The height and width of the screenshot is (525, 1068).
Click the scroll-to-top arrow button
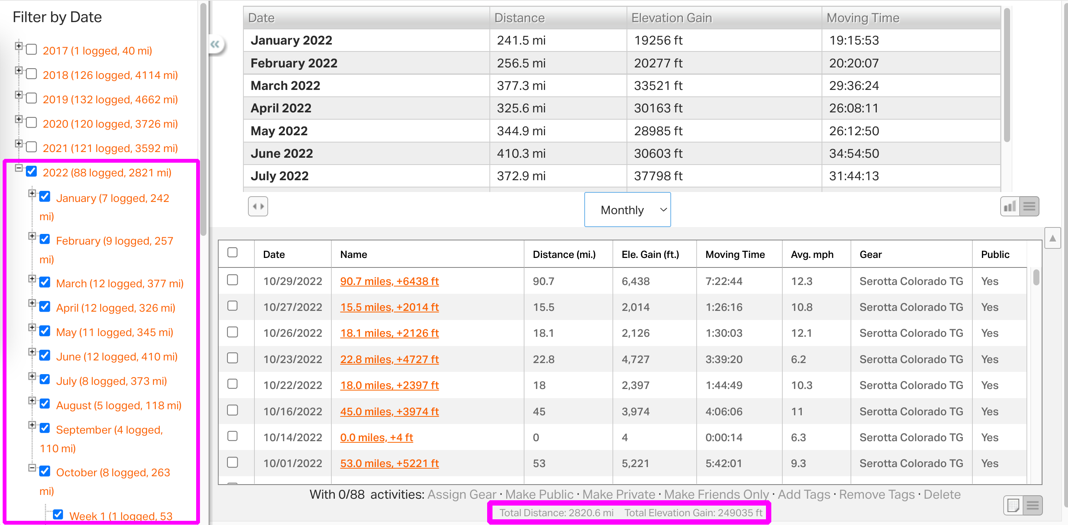click(1052, 238)
